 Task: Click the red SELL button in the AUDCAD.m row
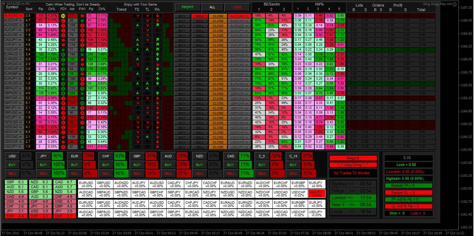click(200, 16)
